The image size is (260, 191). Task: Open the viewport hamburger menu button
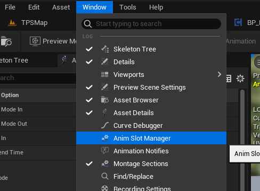pyautogui.click(x=257, y=62)
